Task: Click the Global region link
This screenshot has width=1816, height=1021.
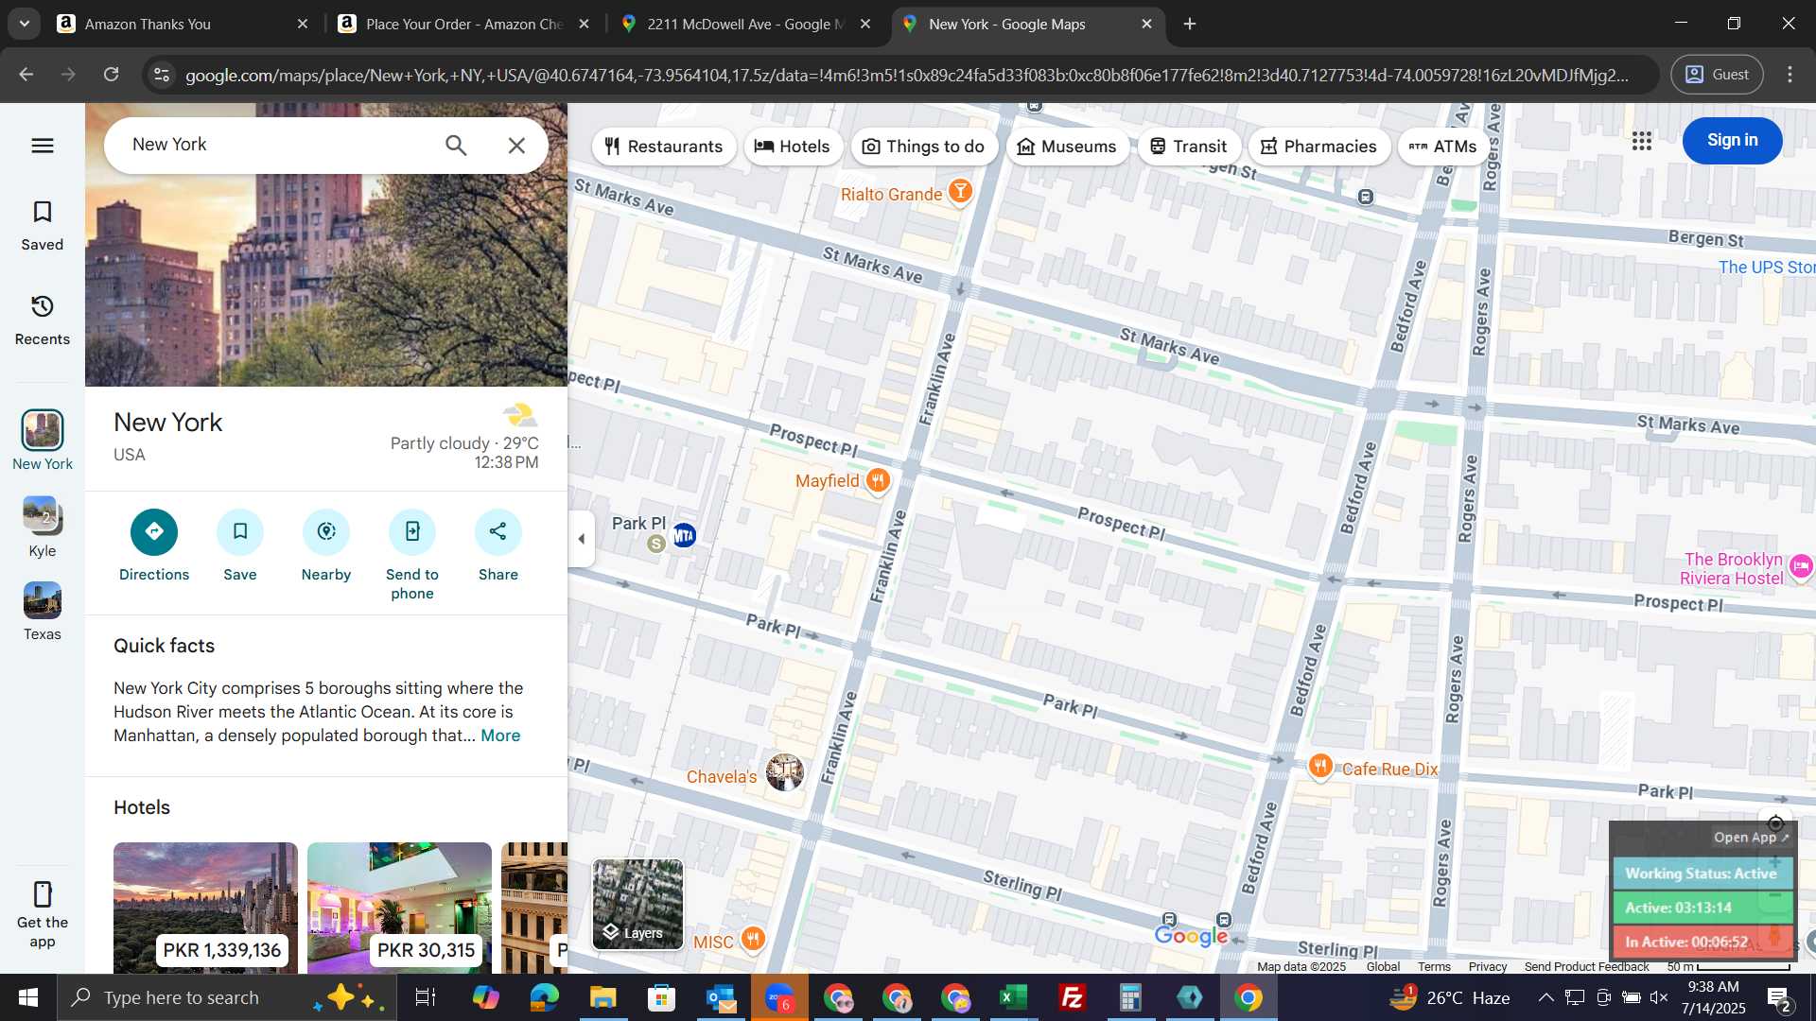Action: [1383, 966]
